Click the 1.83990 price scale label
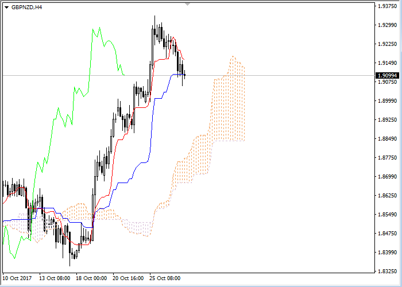The image size is (402, 287). pos(388,253)
